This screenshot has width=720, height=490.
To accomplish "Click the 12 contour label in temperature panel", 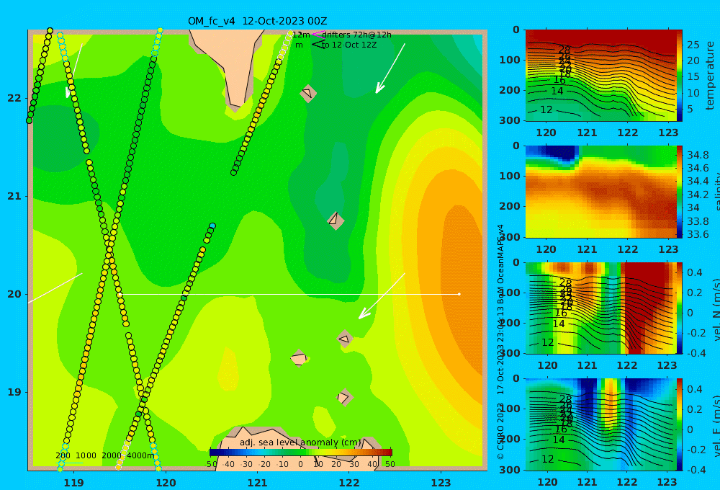I will pos(546,110).
